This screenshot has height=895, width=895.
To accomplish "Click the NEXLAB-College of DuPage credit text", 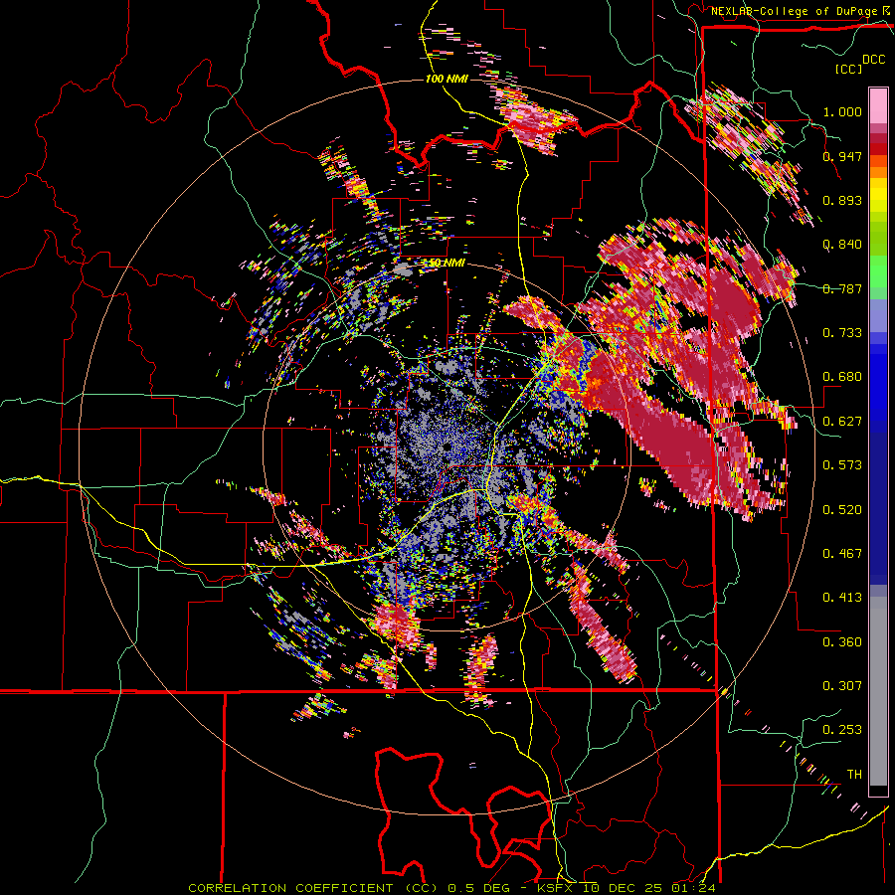I will coord(796,11).
